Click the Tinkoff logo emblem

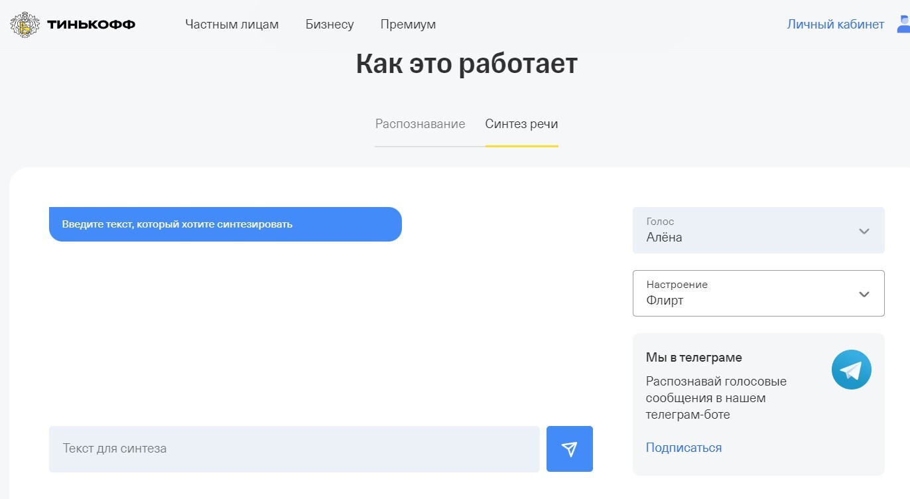25,25
